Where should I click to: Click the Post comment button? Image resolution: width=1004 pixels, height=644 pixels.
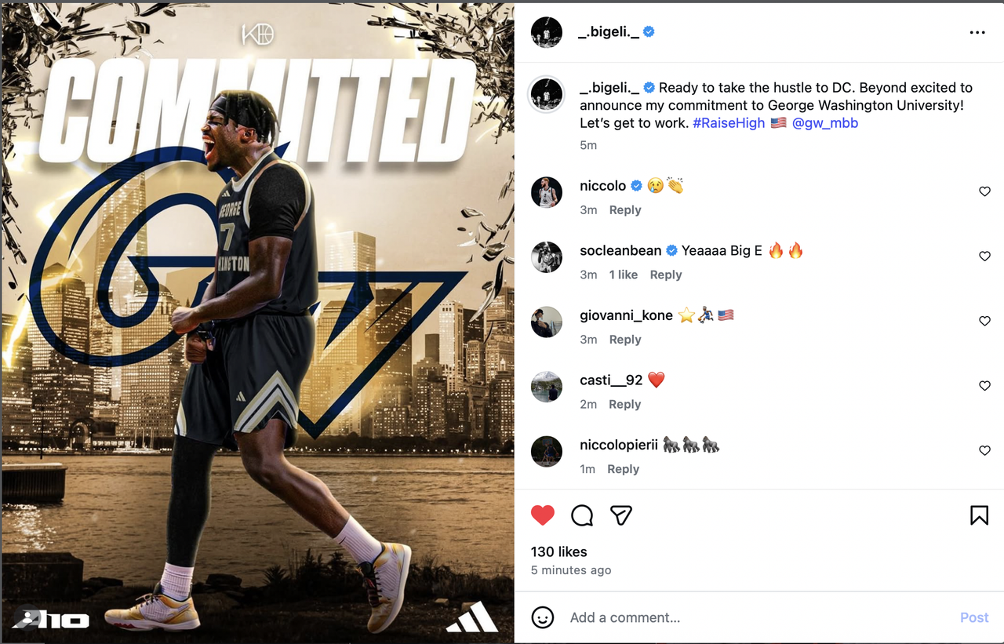coord(974,617)
